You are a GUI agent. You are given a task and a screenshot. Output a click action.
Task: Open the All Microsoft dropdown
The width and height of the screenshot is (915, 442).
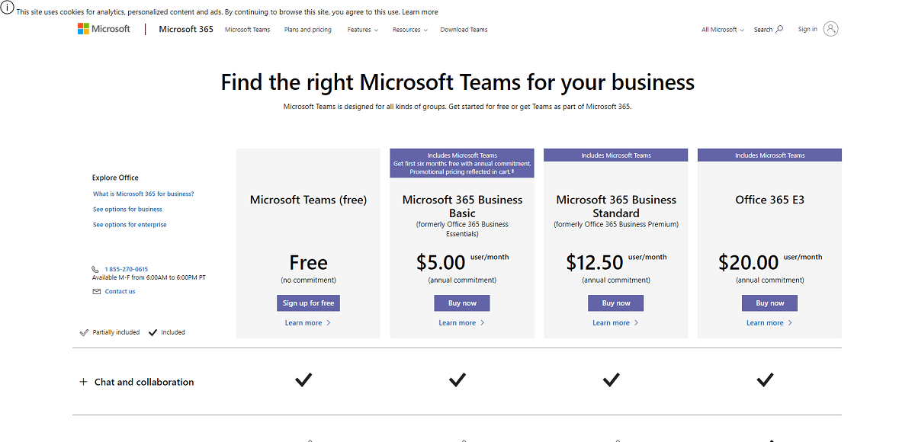coord(721,29)
